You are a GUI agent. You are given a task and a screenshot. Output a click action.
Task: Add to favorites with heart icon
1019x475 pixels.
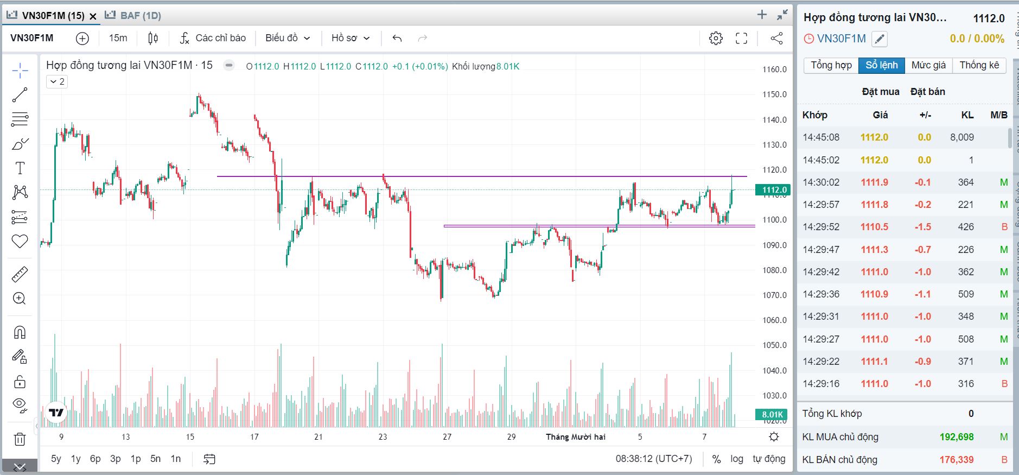pos(20,241)
